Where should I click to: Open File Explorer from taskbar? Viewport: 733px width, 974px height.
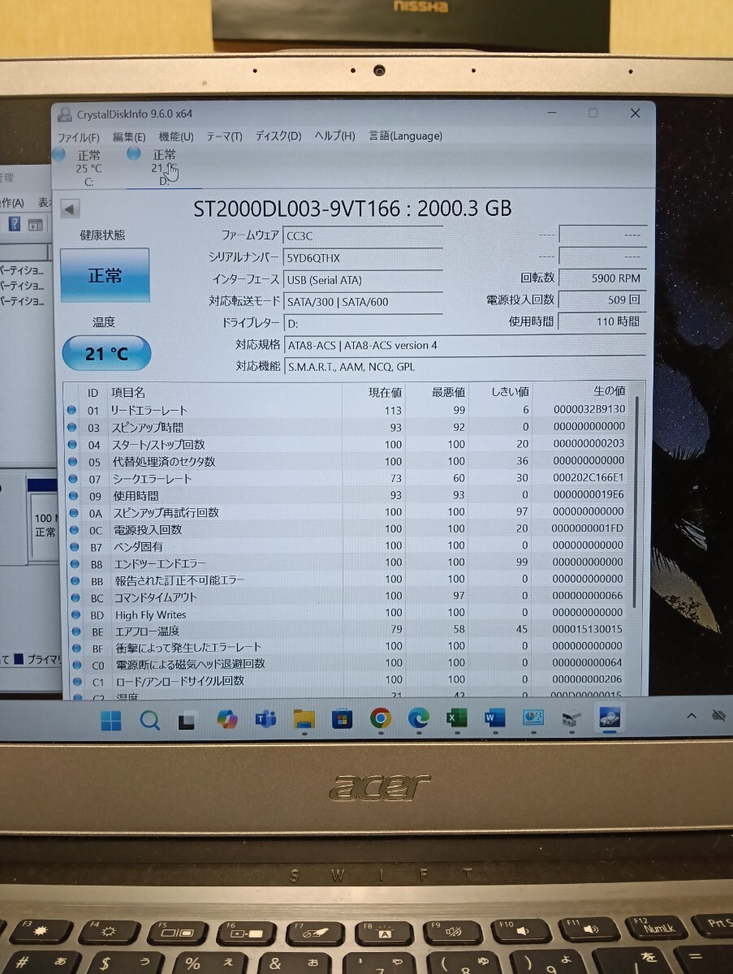(x=304, y=719)
